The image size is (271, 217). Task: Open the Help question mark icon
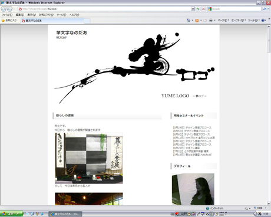click(263, 20)
